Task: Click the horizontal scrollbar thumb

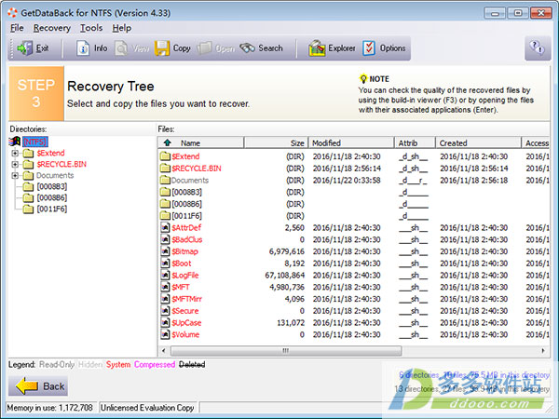Action: pyautogui.click(x=286, y=351)
